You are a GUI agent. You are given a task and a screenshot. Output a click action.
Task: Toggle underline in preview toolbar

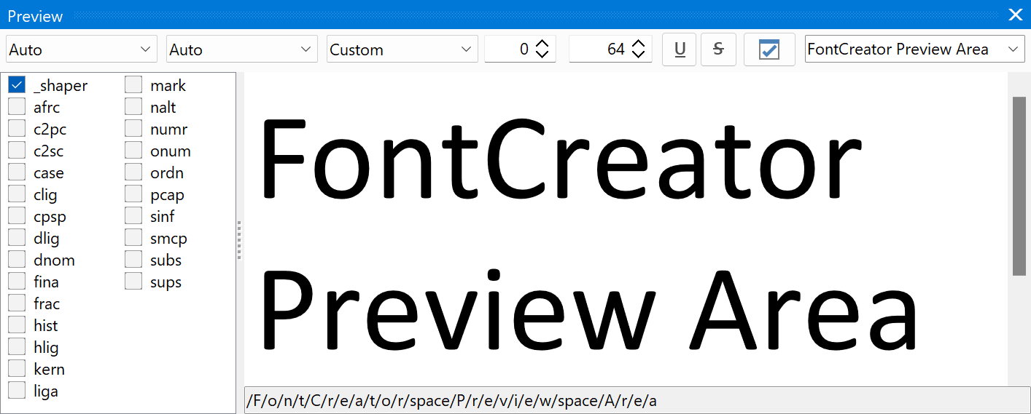point(680,49)
